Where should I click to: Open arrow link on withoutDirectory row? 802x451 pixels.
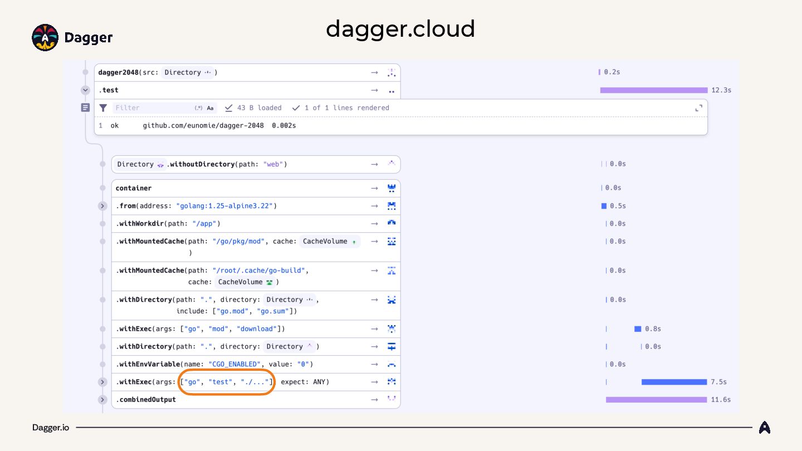pos(375,164)
